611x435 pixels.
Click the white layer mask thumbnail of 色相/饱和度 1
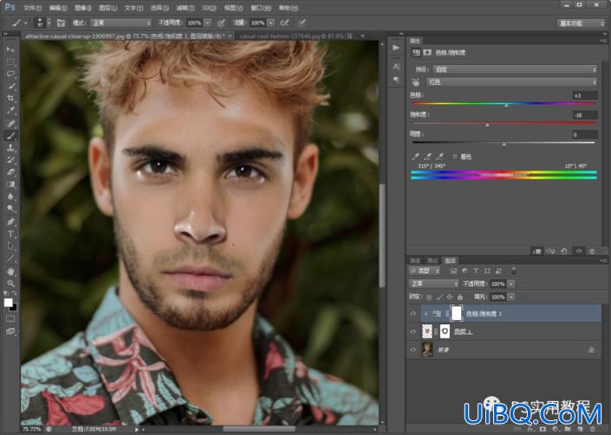pos(457,313)
